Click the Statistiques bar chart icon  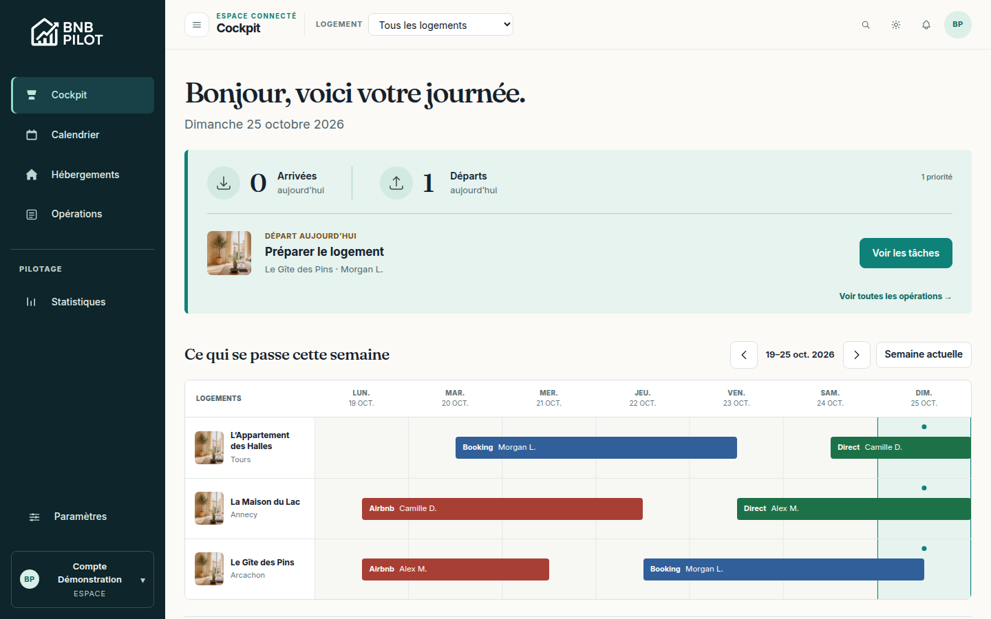point(32,302)
